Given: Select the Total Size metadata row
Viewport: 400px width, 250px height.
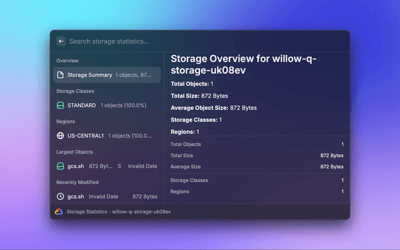Looking at the screenshot, I should tap(257, 155).
